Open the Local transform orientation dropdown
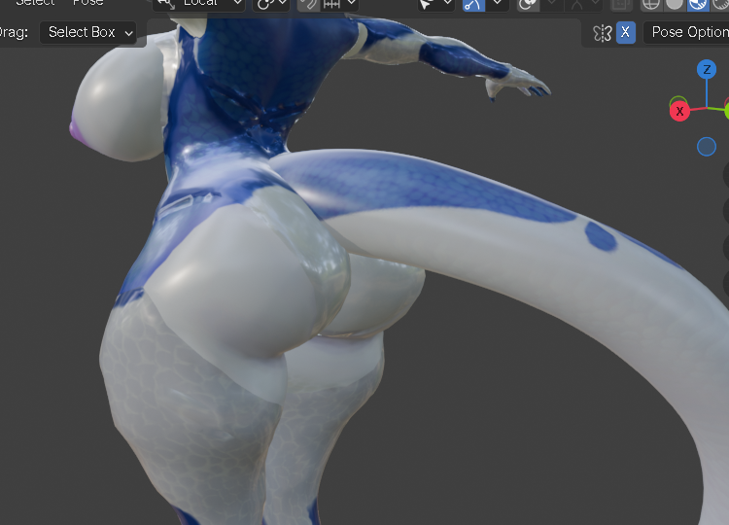 click(x=198, y=4)
